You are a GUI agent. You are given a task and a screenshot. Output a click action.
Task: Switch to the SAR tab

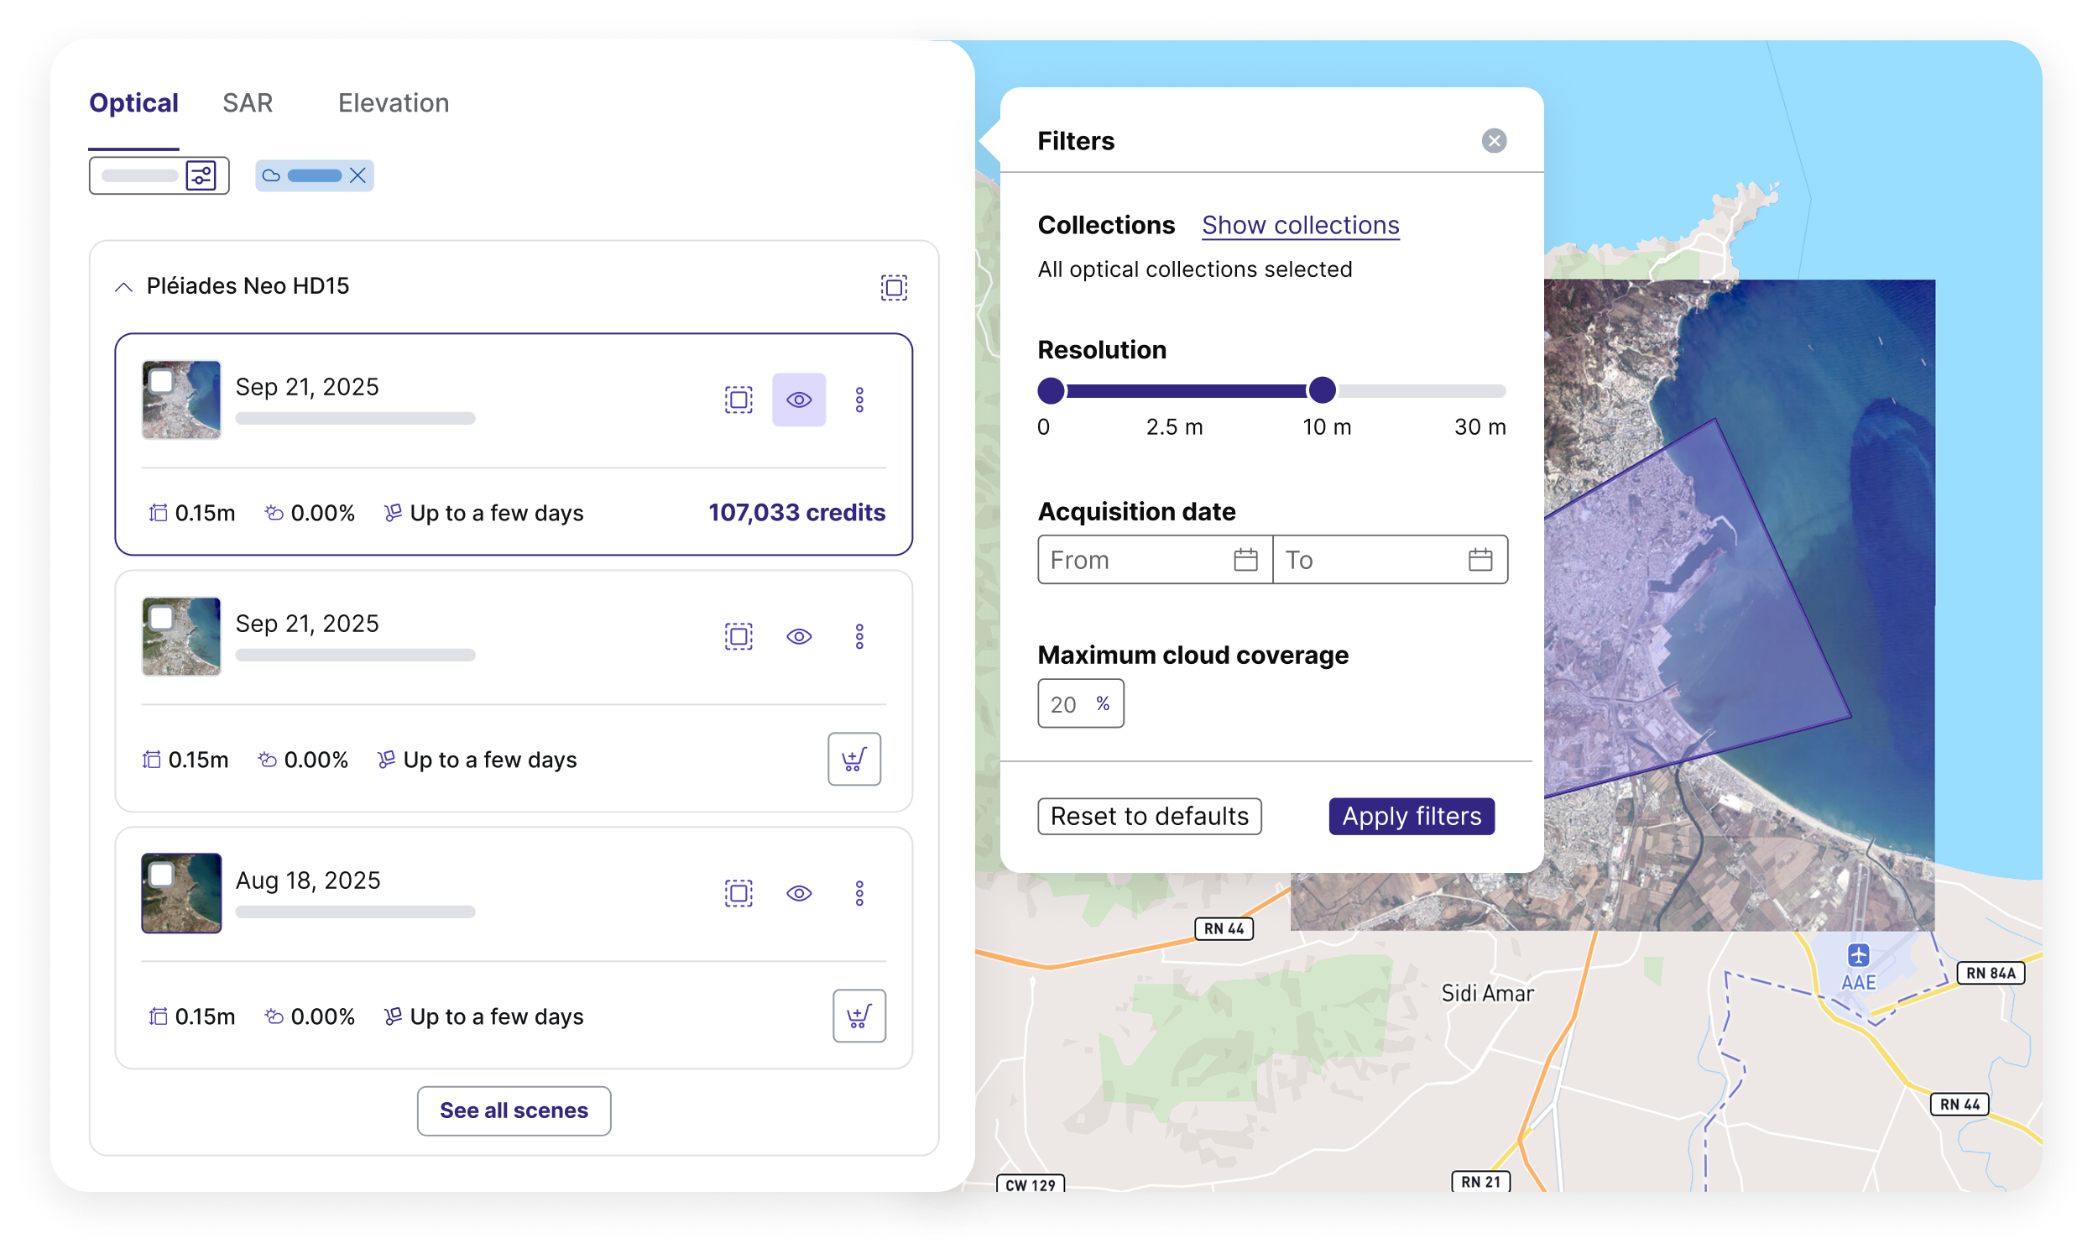(x=248, y=103)
